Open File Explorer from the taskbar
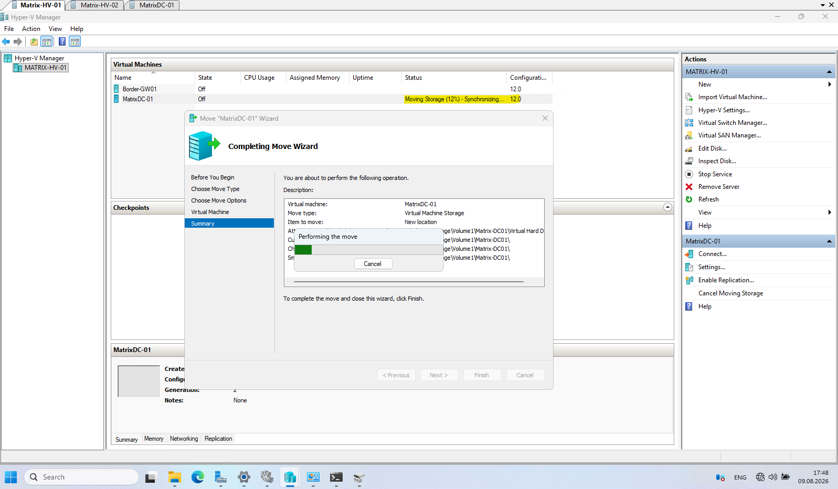Image resolution: width=838 pixels, height=489 pixels. click(x=174, y=477)
